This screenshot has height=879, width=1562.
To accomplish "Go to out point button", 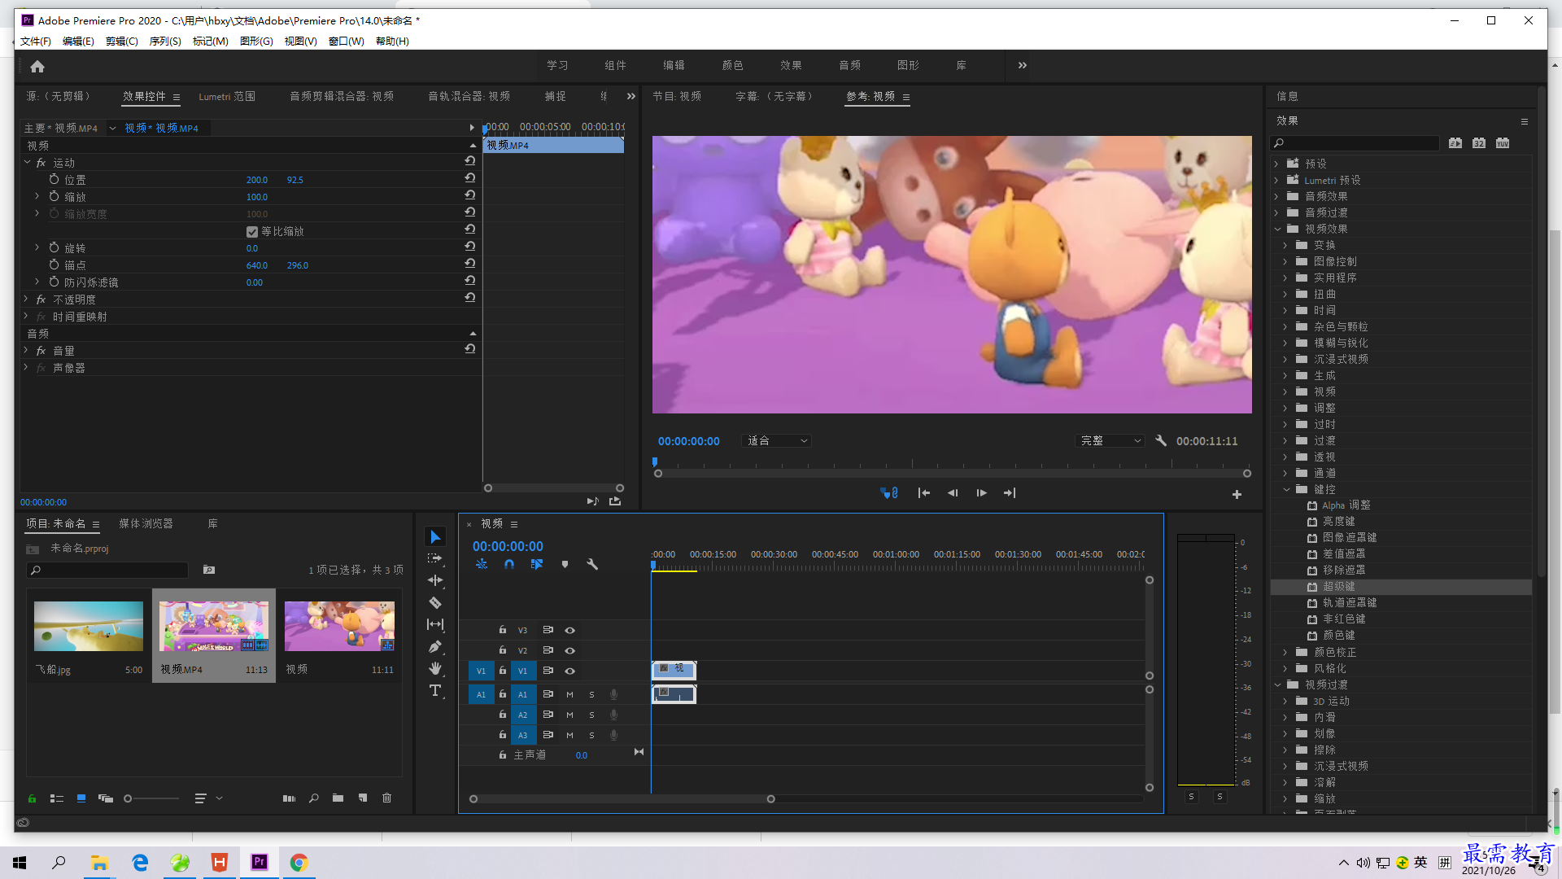I will click(x=1010, y=492).
